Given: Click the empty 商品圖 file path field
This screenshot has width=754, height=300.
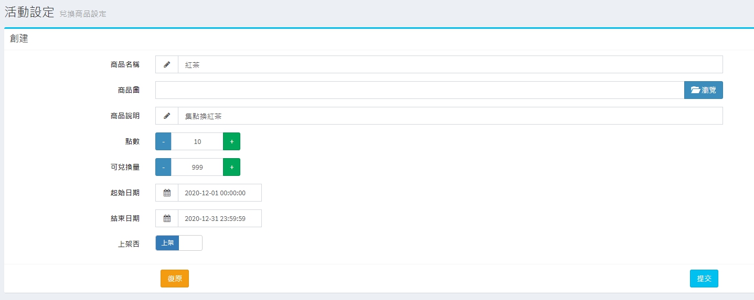Looking at the screenshot, I should coord(419,90).
